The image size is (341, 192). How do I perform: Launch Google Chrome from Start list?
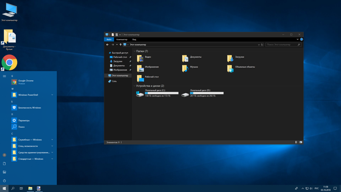tap(33, 82)
